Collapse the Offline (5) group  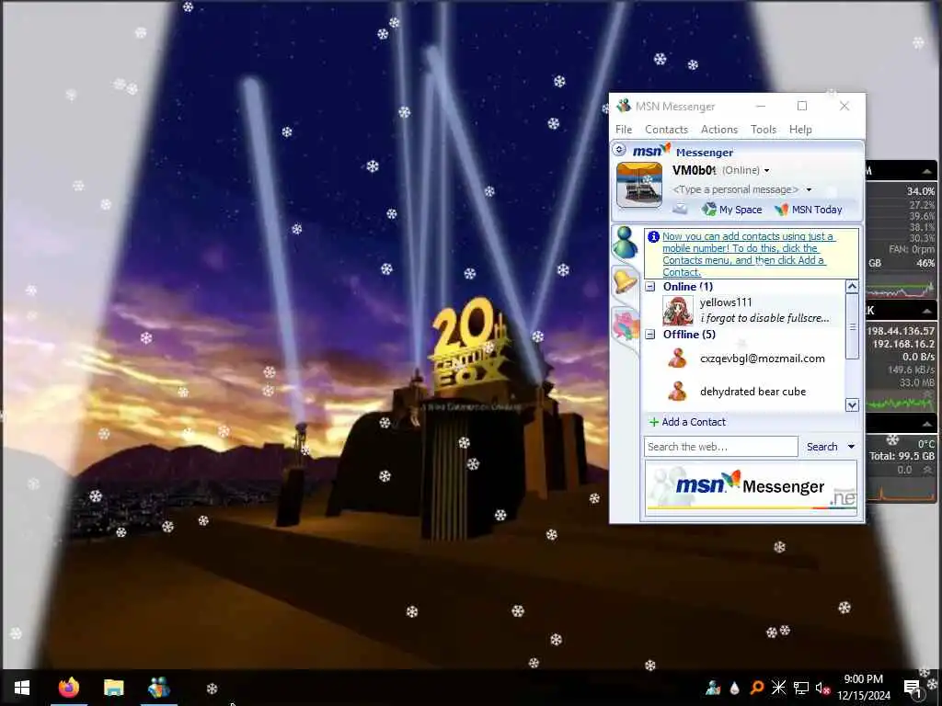pyautogui.click(x=650, y=335)
